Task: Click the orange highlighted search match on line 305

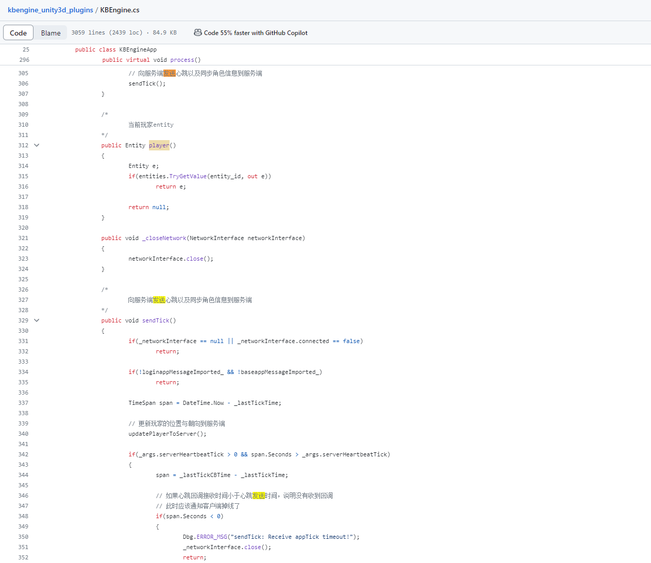Action: tap(170, 73)
